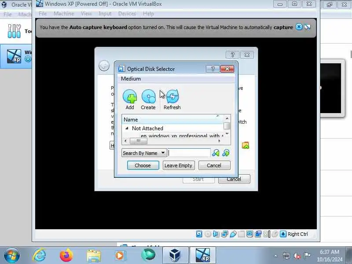Click the Refresh media list icon
Viewport: 352px width, 264px height.
point(172,96)
